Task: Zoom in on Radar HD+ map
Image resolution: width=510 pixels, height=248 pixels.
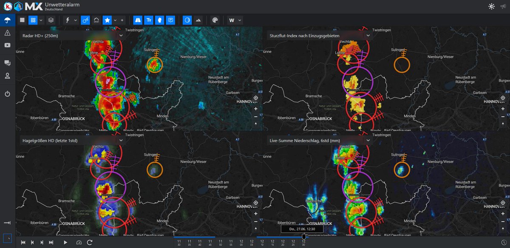Action: tap(255, 108)
